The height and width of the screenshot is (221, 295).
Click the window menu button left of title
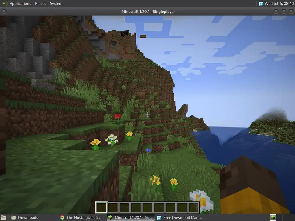(3, 12)
